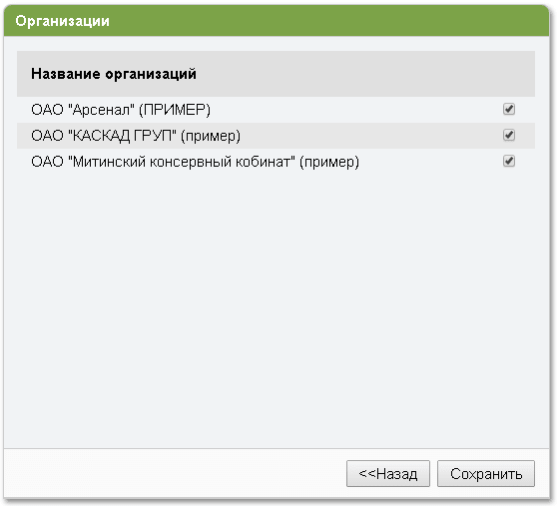Image resolution: width=557 pixels, height=506 pixels.
Task: Click empty list area below the Митинский row
Action: pos(276,305)
